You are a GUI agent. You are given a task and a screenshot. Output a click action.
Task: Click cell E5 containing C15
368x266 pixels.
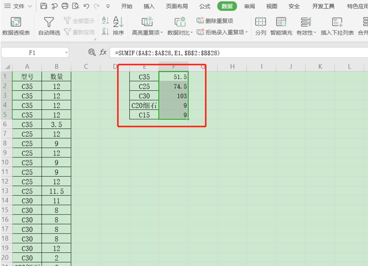tap(144, 115)
